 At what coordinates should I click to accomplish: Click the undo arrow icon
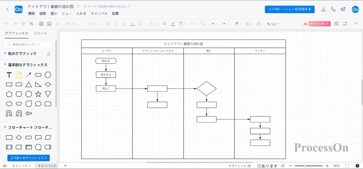(x=7, y=24)
